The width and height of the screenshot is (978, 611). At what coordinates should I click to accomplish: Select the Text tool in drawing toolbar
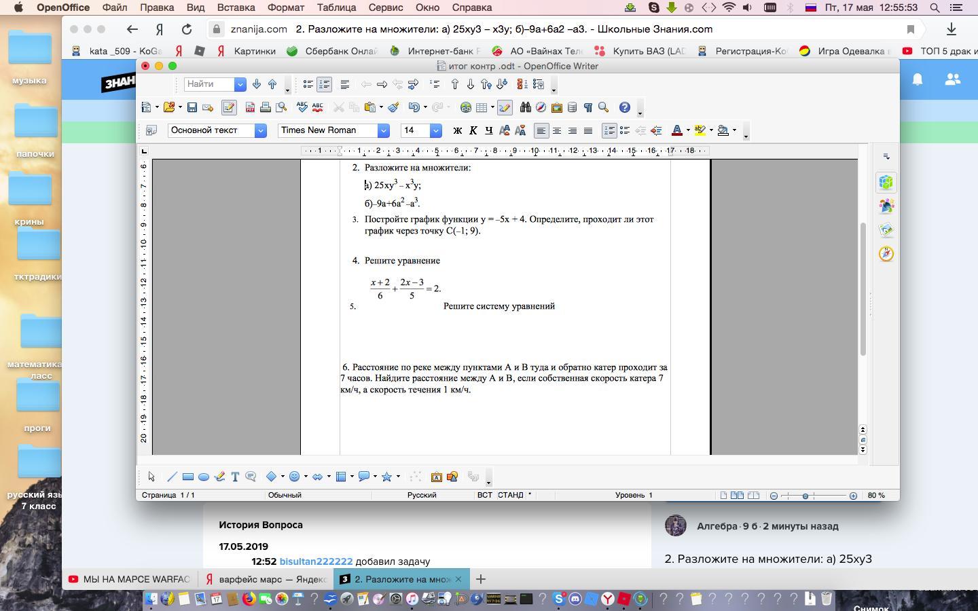(235, 477)
